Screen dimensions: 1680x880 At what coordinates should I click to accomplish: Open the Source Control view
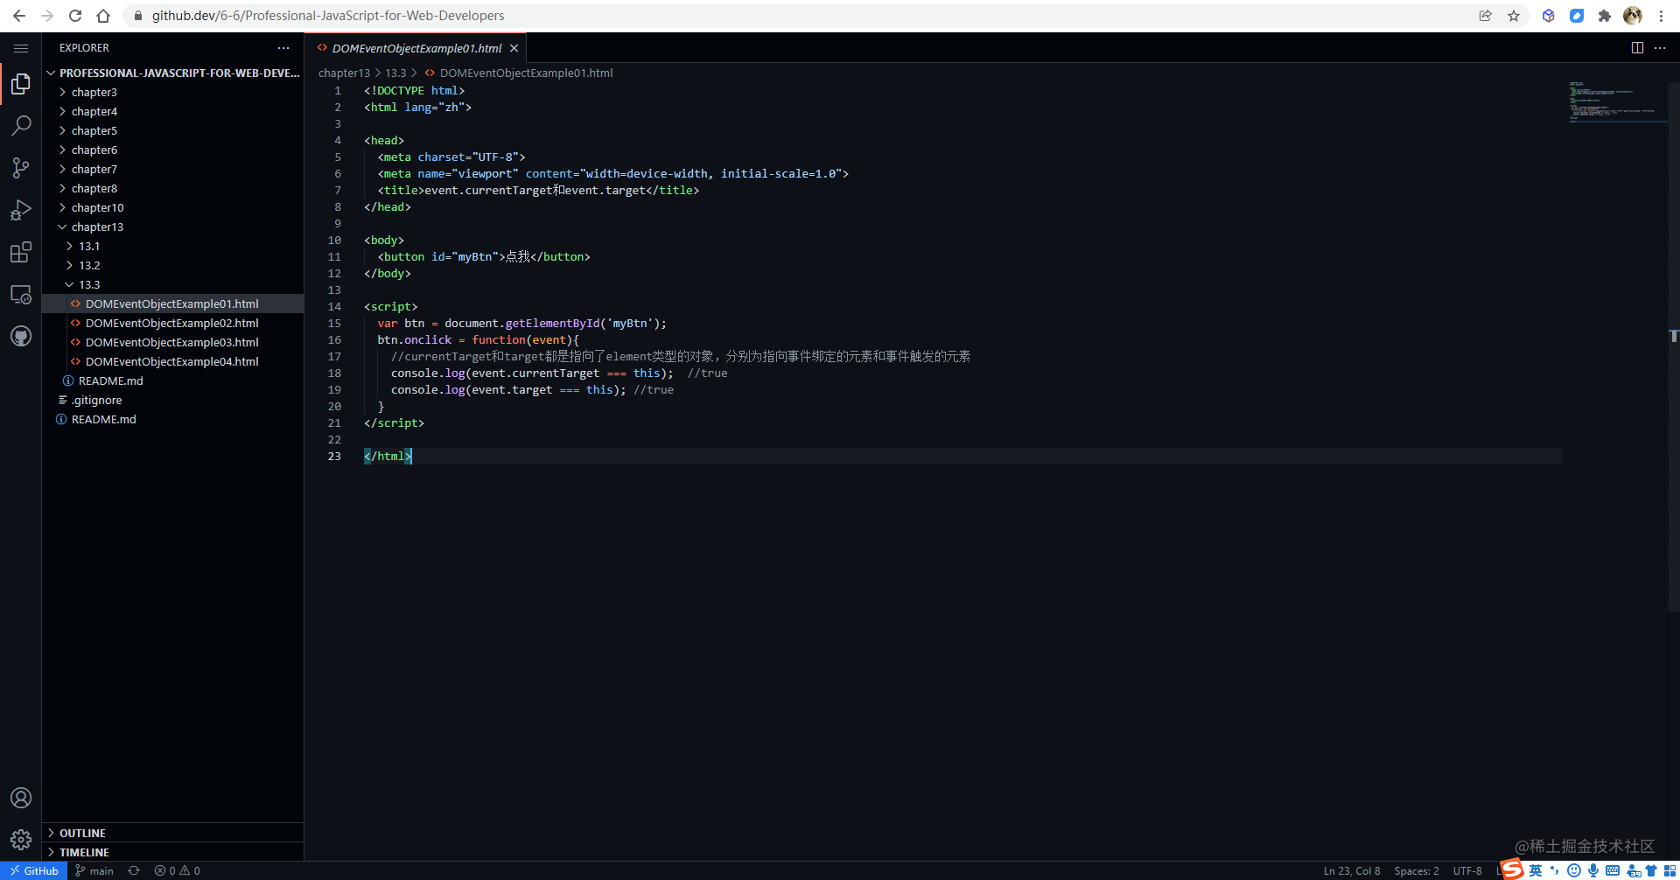[21, 168]
